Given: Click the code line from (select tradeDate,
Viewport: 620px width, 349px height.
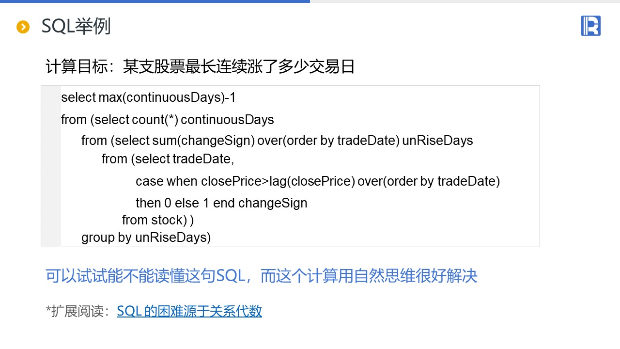Looking at the screenshot, I should coord(168,159).
